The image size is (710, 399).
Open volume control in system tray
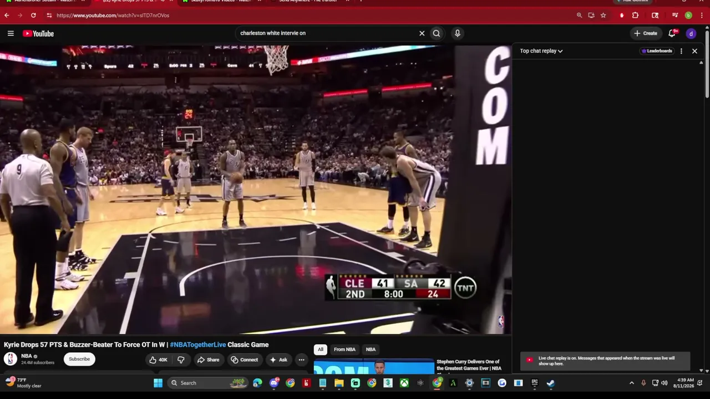tap(664, 383)
